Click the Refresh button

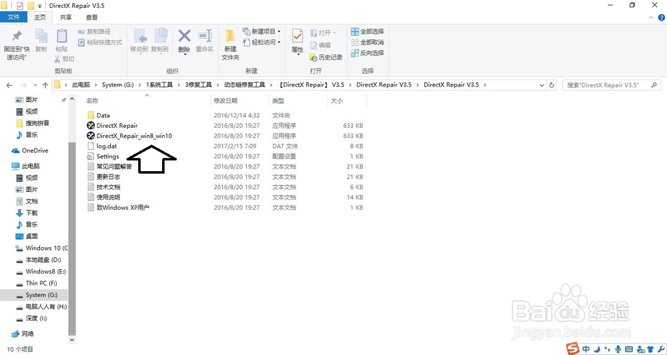pos(552,85)
